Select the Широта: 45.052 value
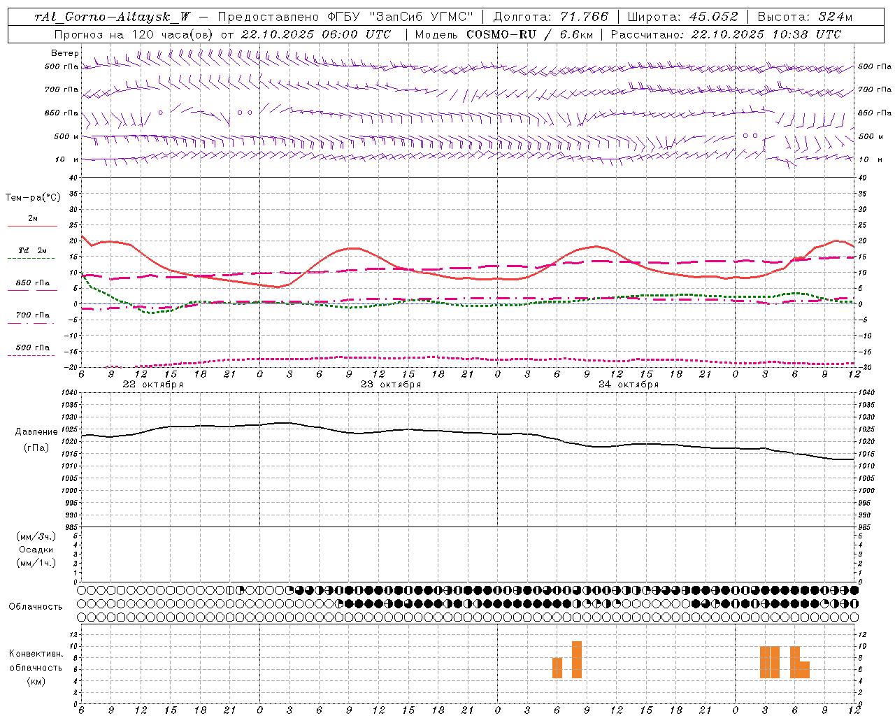The height and width of the screenshot is (716, 895). coord(683,17)
